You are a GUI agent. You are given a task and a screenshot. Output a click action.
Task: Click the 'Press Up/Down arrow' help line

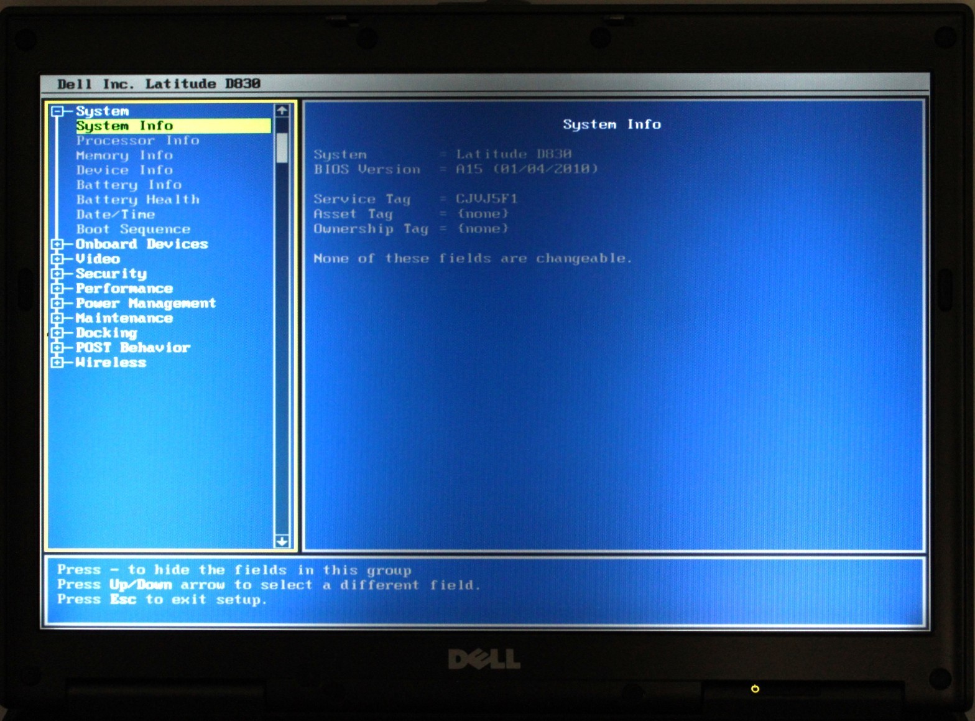pyautogui.click(x=269, y=585)
